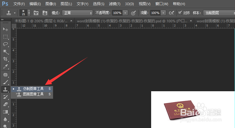
Task: Open the 视图(V) menu
Action: (145, 4)
